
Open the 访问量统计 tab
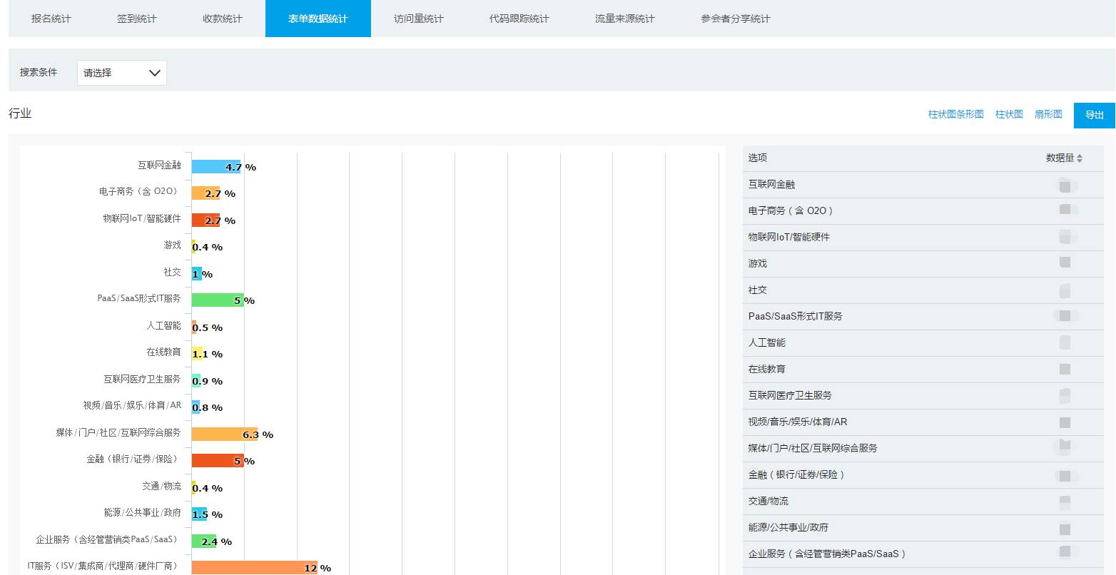[x=419, y=19]
